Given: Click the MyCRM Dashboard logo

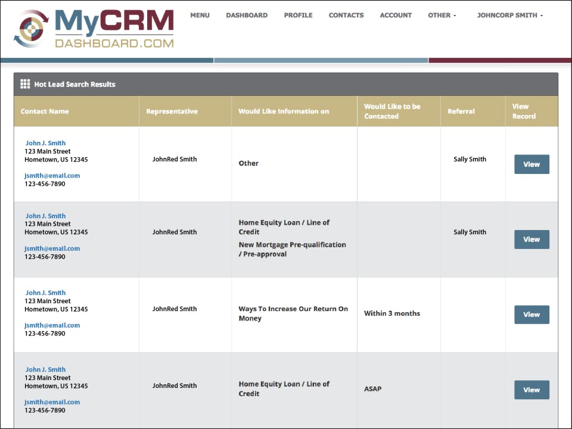Looking at the screenshot, I should pos(94,29).
